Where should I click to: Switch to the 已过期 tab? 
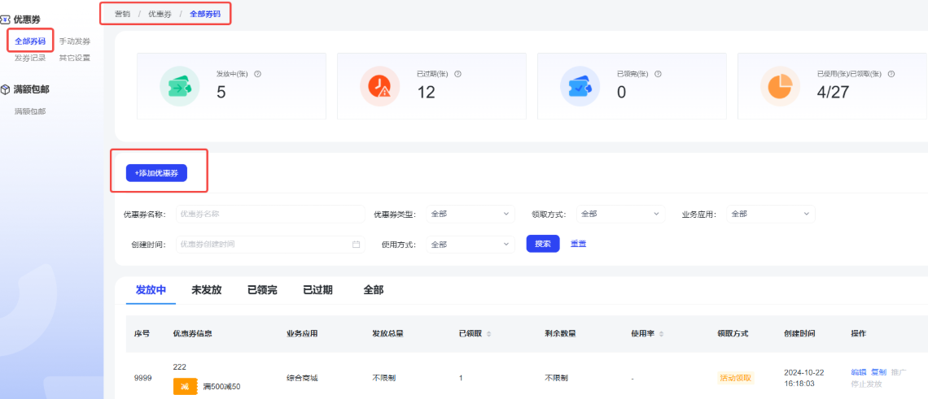(317, 290)
